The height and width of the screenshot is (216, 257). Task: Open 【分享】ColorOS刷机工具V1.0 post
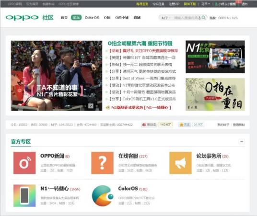(x=142, y=99)
